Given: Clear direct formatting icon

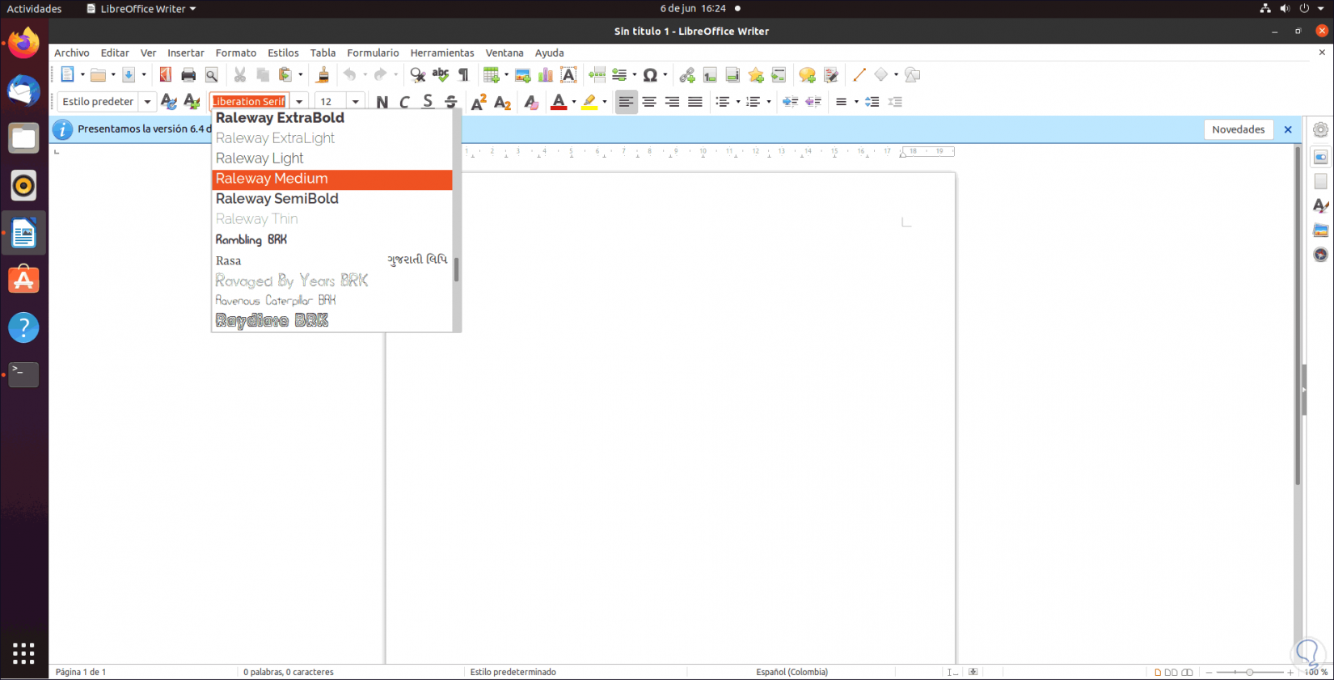Looking at the screenshot, I should 530,102.
